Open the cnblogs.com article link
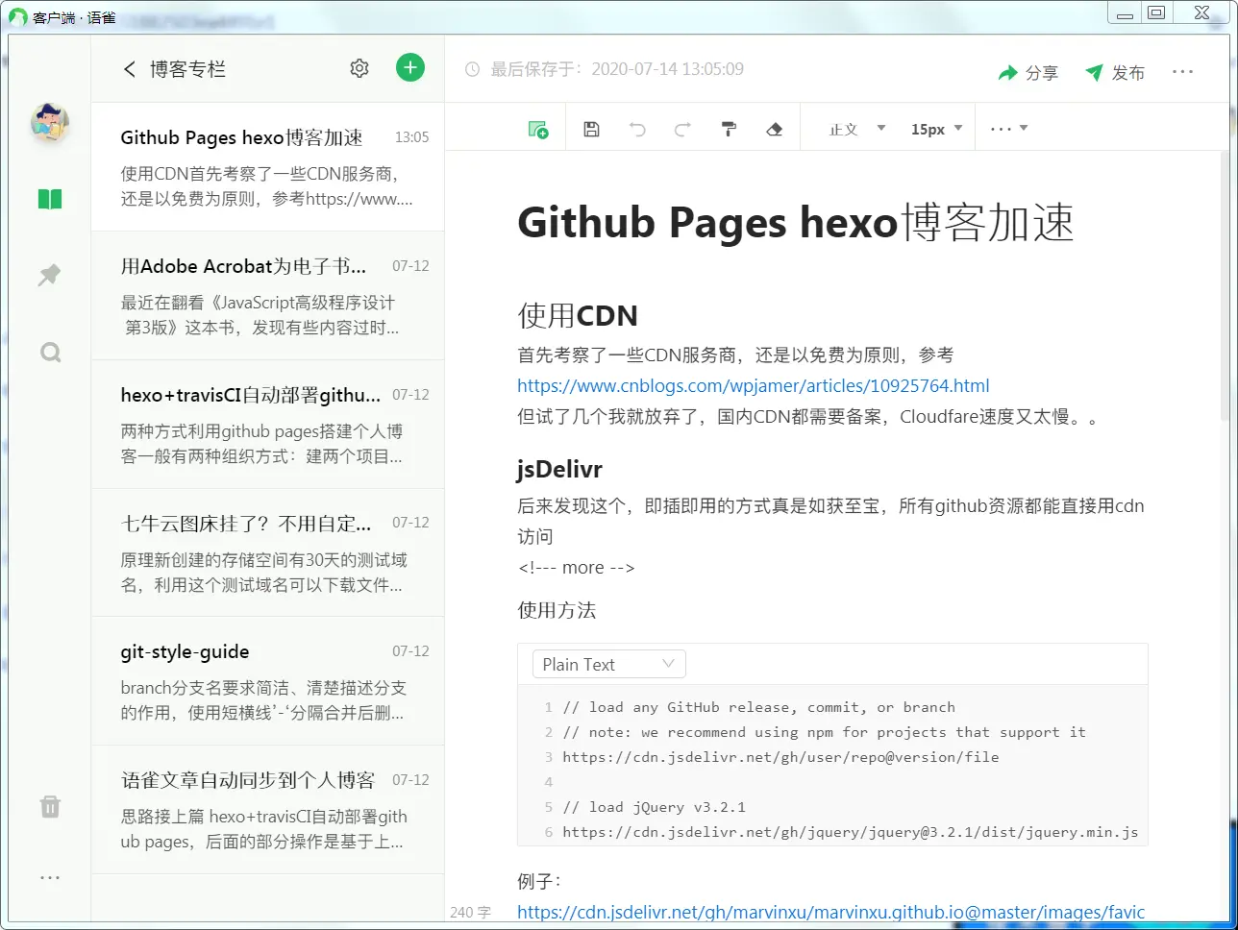 click(x=754, y=386)
